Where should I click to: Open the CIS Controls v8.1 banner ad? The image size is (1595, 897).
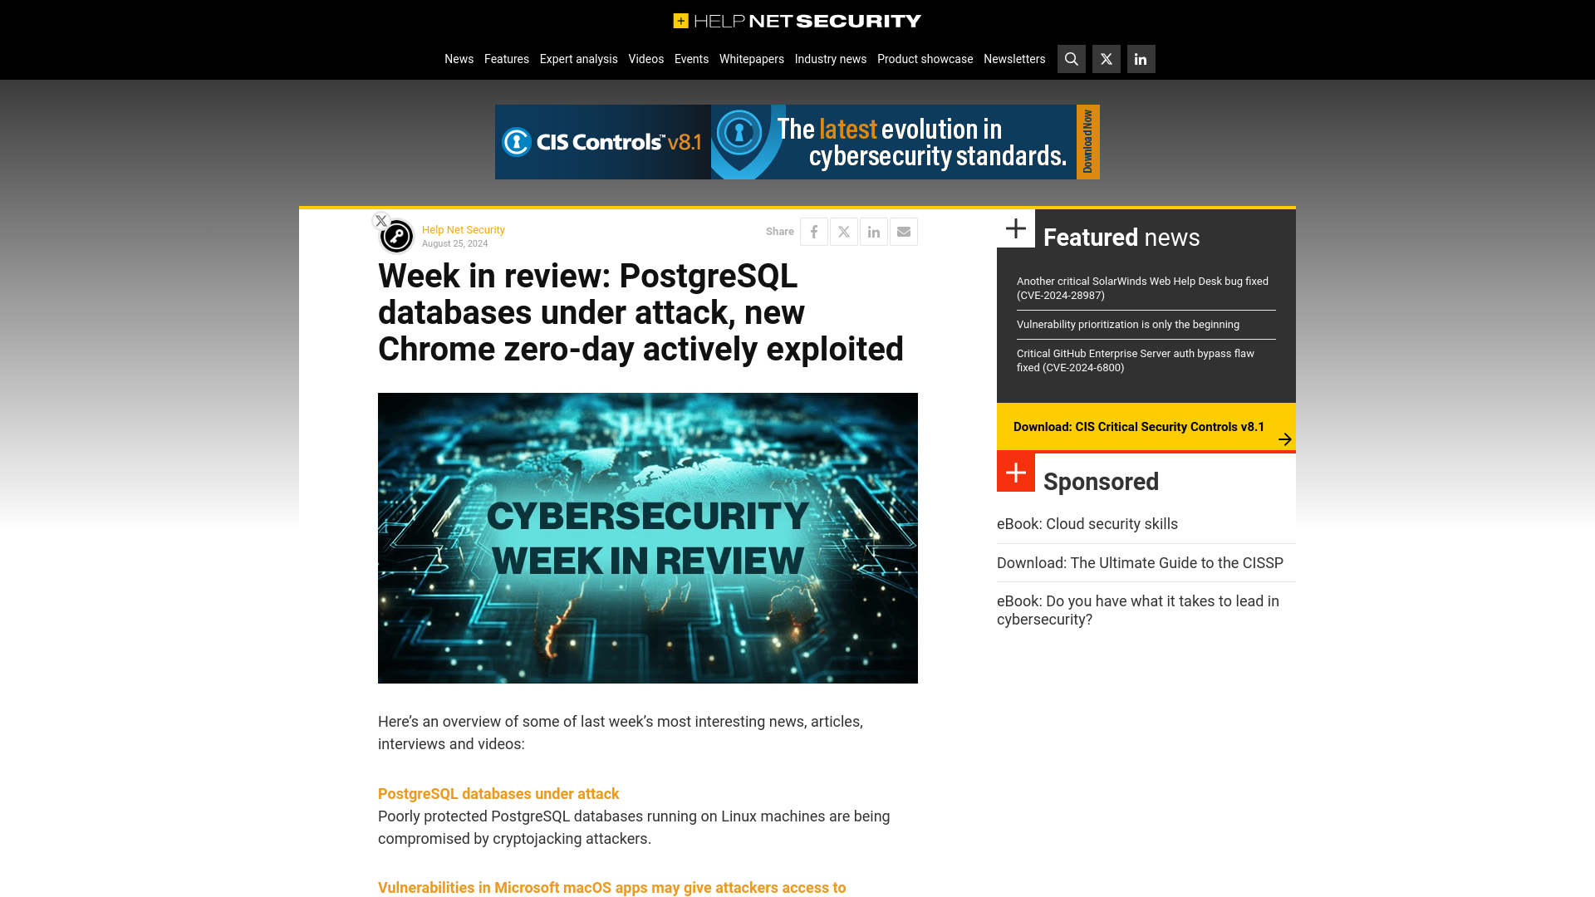(797, 141)
